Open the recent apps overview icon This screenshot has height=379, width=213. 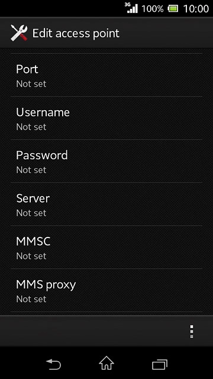pyautogui.click(x=160, y=364)
